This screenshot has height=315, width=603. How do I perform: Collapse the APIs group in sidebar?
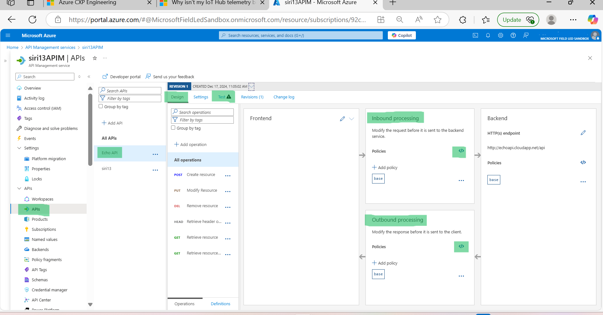pyautogui.click(x=19, y=188)
